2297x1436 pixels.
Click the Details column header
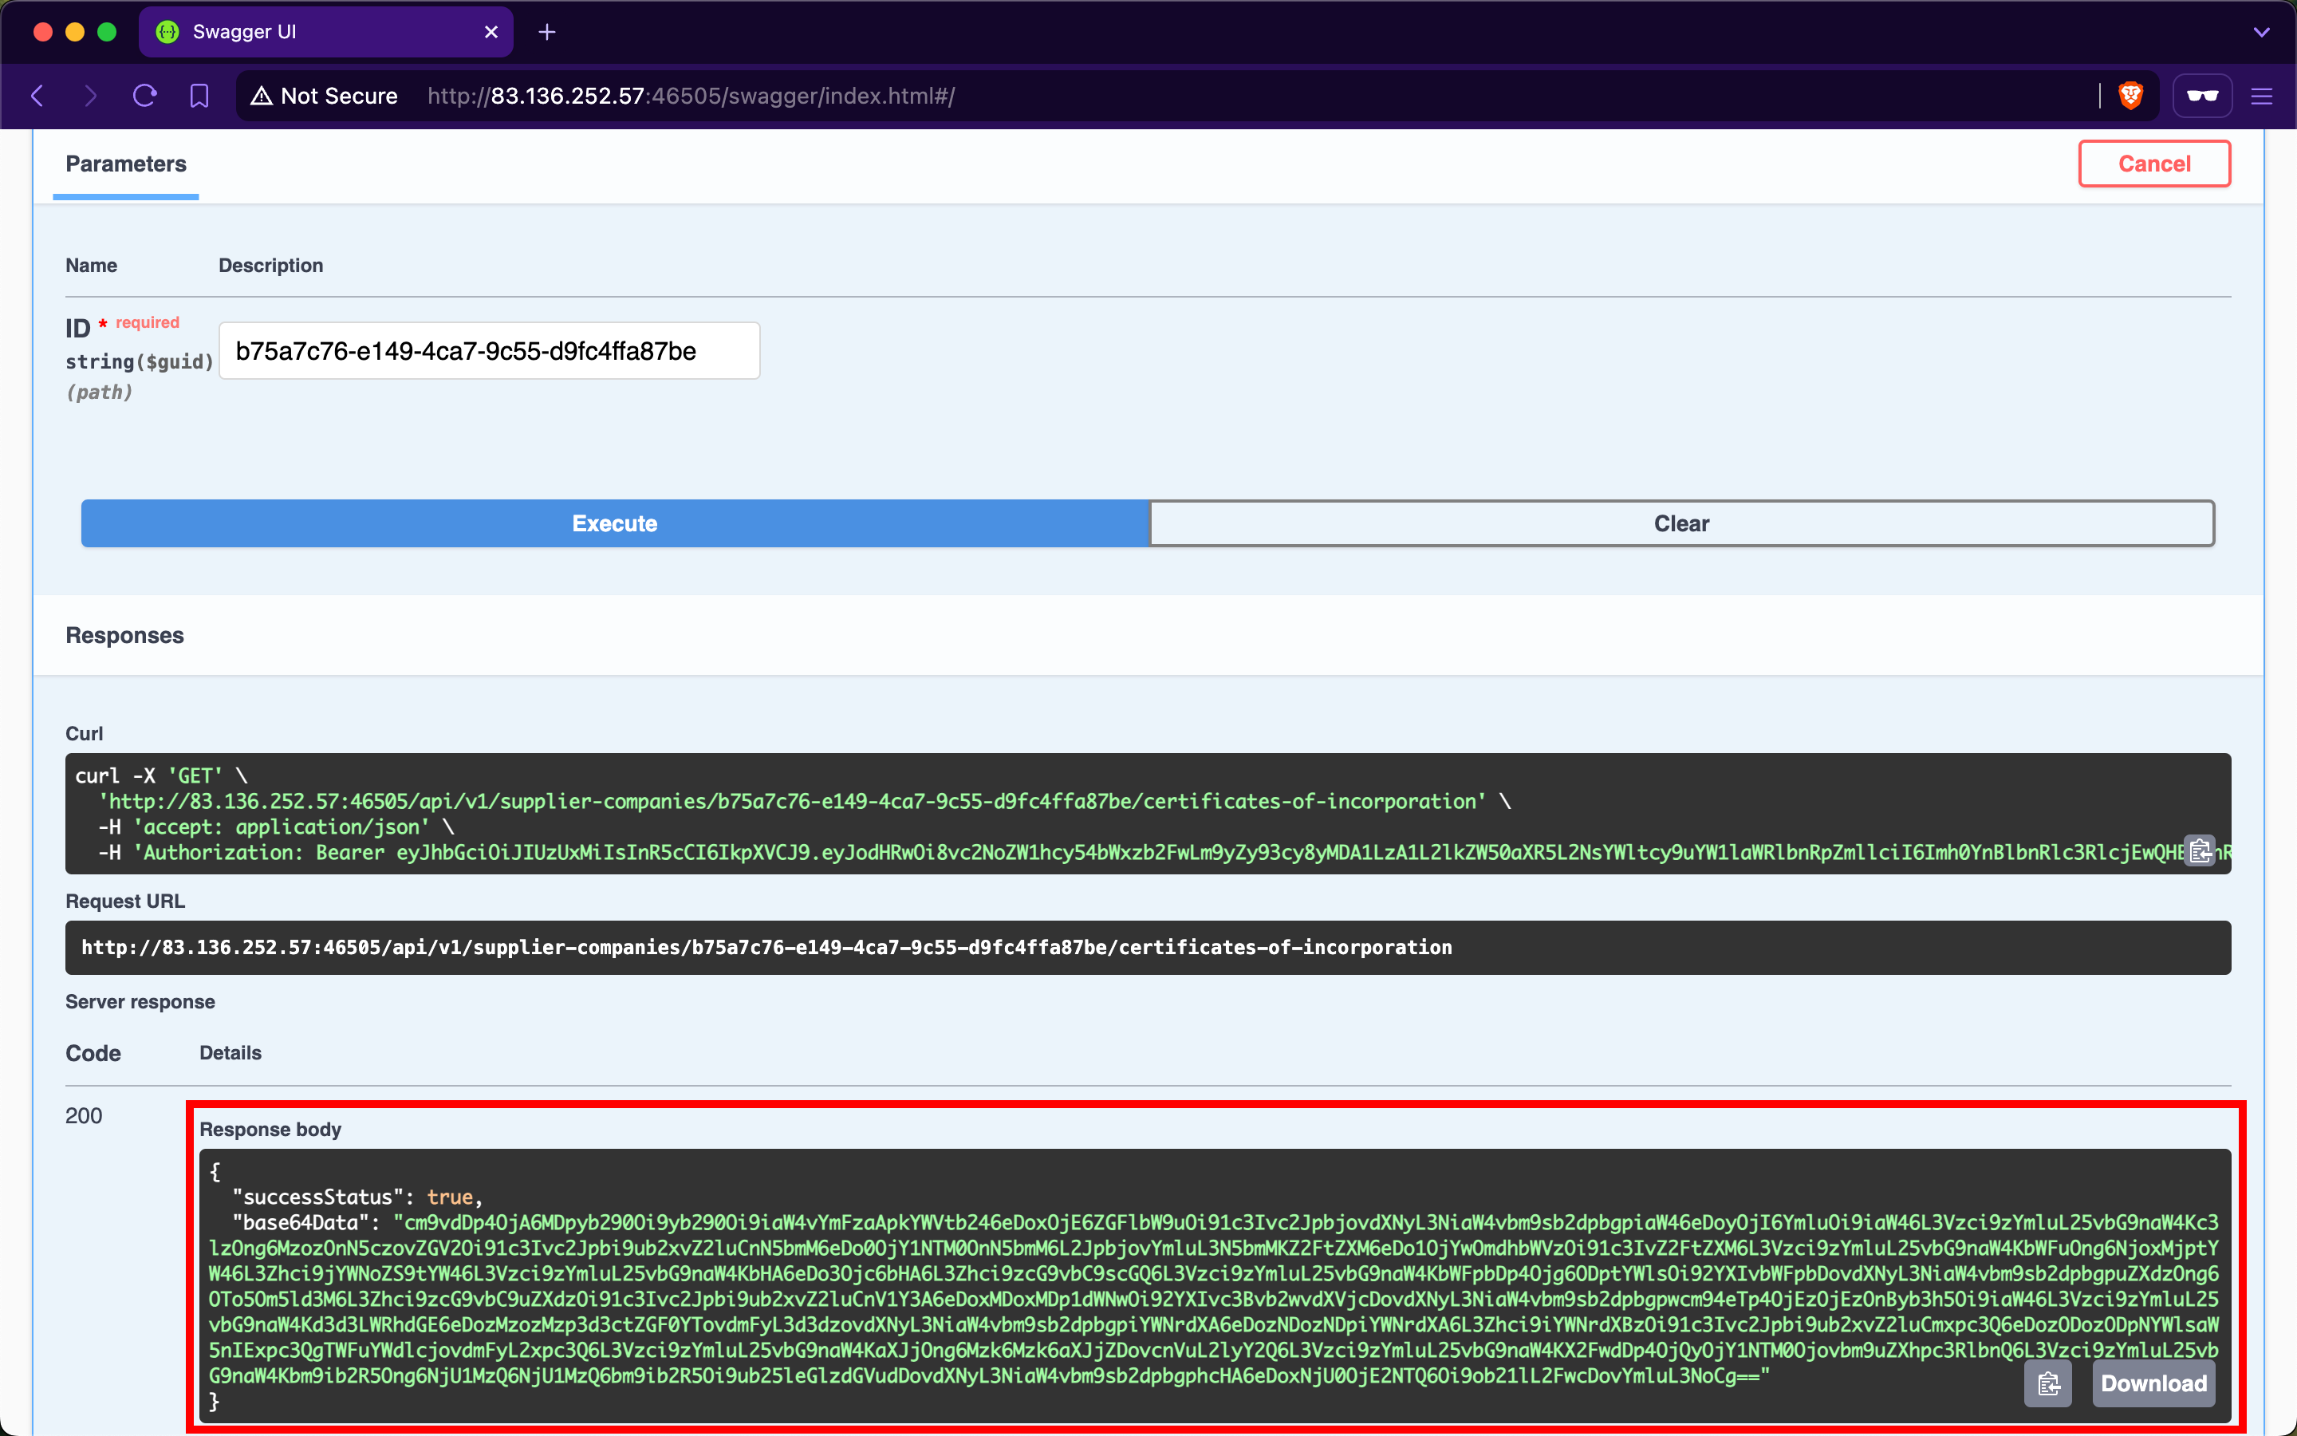[x=230, y=1052]
